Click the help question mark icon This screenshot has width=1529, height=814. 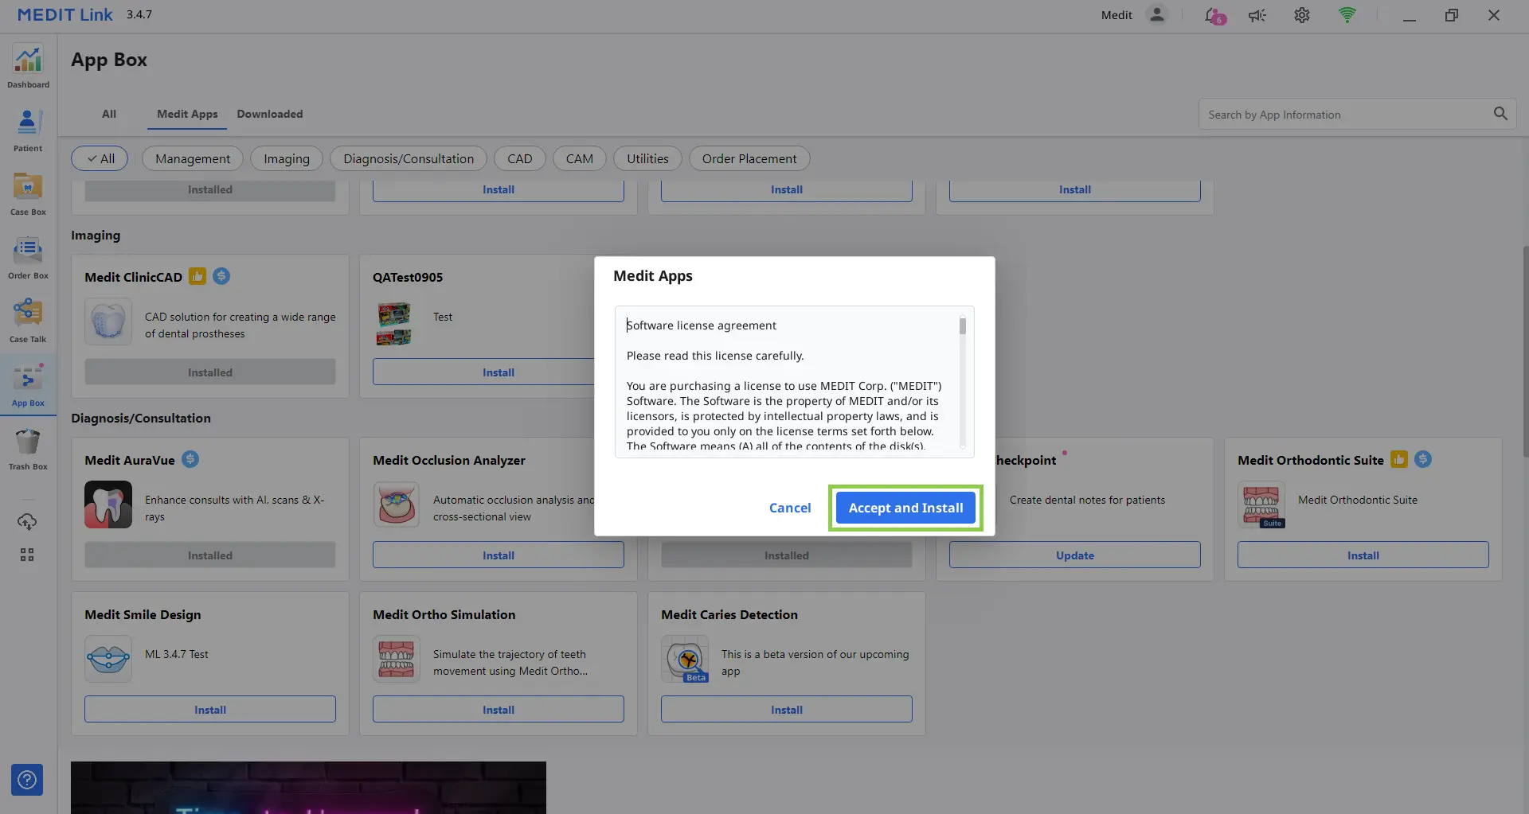click(27, 780)
